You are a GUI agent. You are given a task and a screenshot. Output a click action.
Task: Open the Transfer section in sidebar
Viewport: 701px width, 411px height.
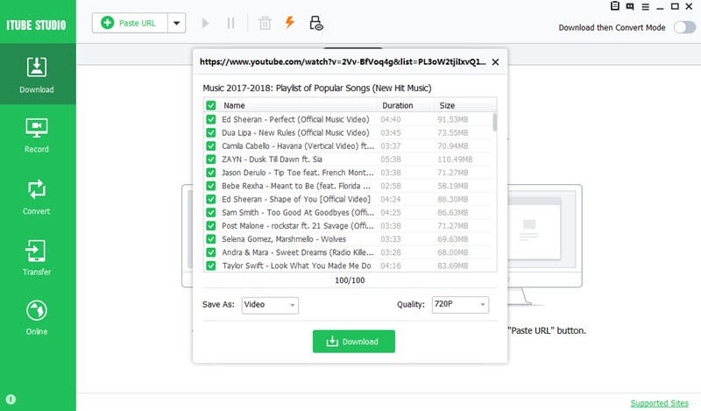pyautogui.click(x=37, y=257)
